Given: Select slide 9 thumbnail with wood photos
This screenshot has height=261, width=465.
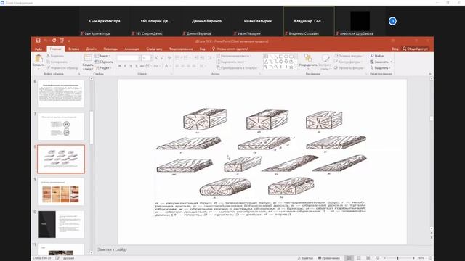Looking at the screenshot, I should (61, 191).
